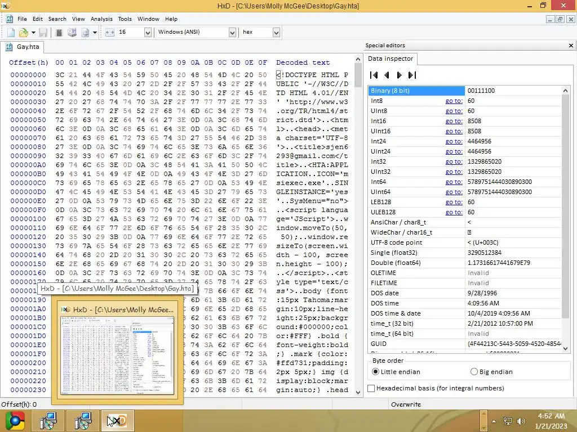Open the Windows (ANSI) charset dropdown
This screenshot has width=577, height=432.
tap(232, 33)
